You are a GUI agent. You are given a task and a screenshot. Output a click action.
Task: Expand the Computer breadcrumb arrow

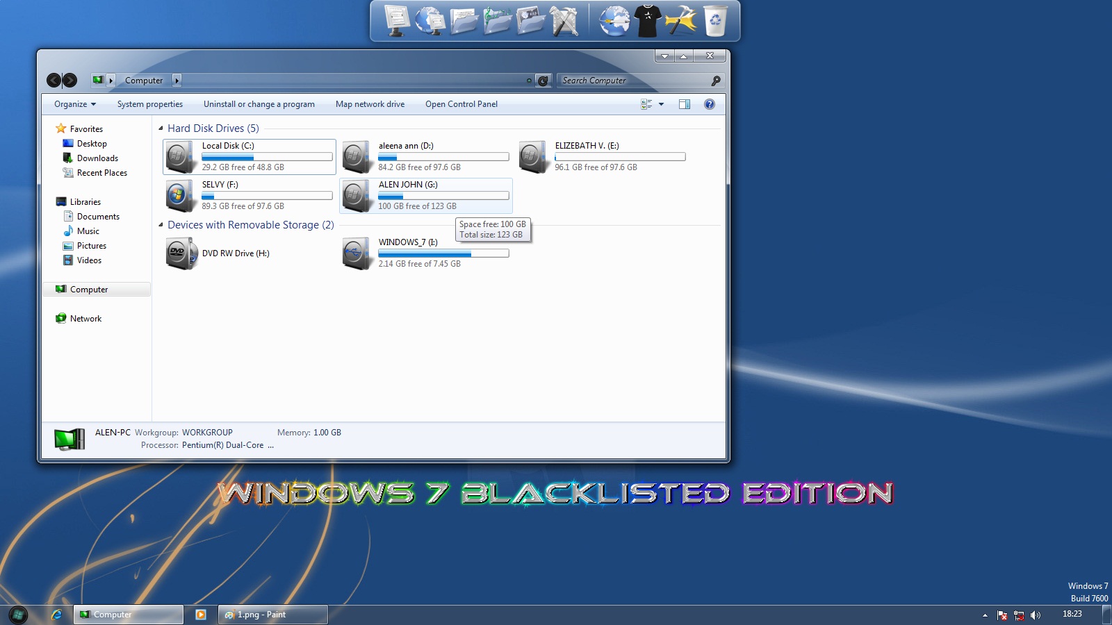pyautogui.click(x=177, y=81)
